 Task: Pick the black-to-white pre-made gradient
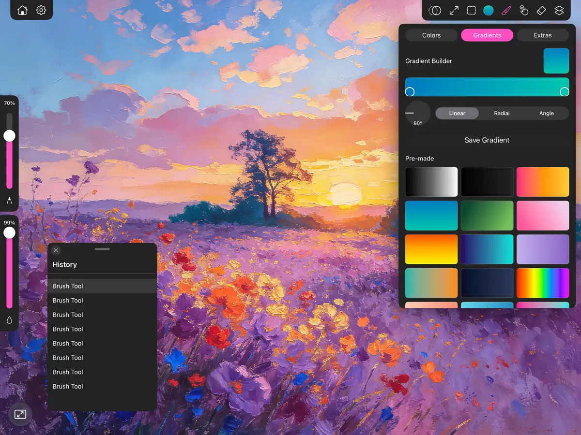pyautogui.click(x=431, y=182)
